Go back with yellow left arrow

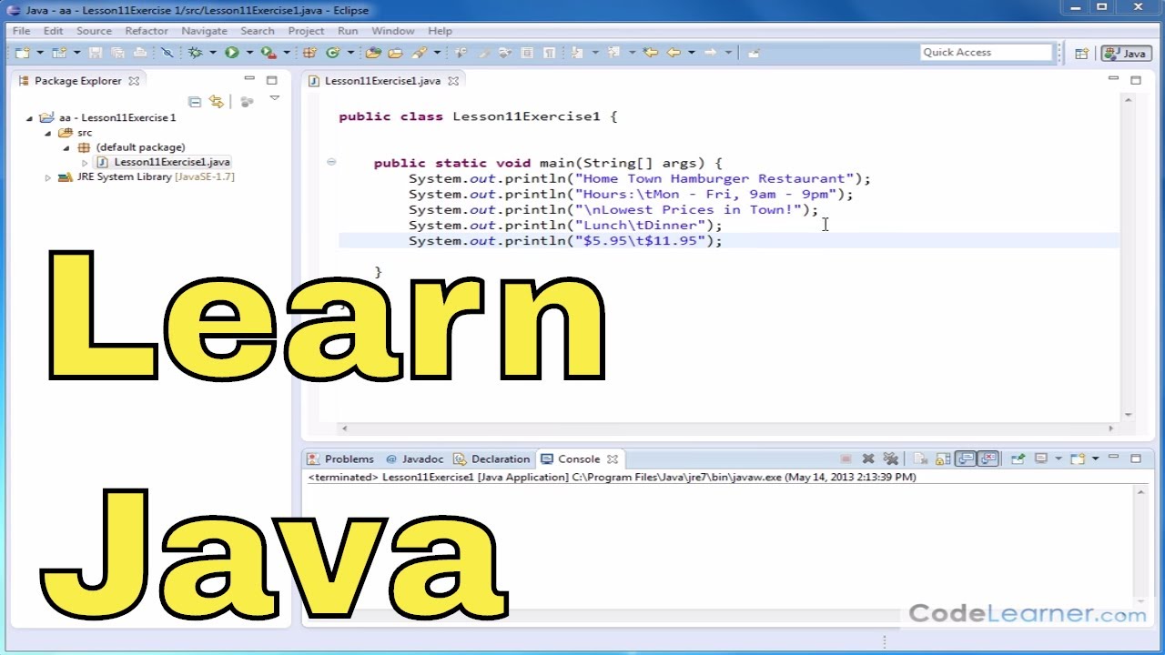674,53
